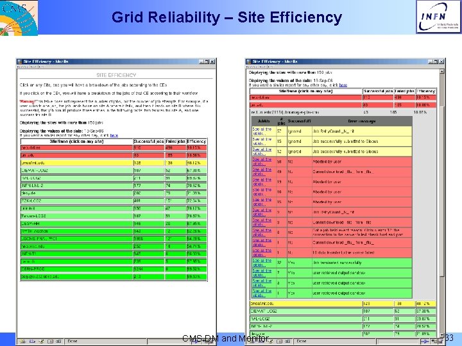
Task: Open jobids link for 15 jobs submitted to Globus
Action: [x=262, y=141]
